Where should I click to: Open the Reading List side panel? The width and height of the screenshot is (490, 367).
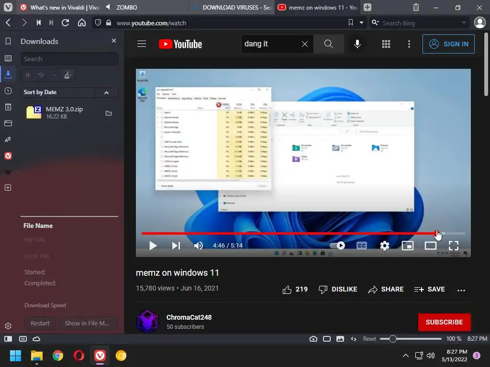pos(8,58)
